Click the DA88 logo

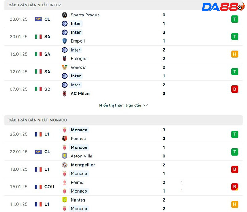click(x=223, y=7)
